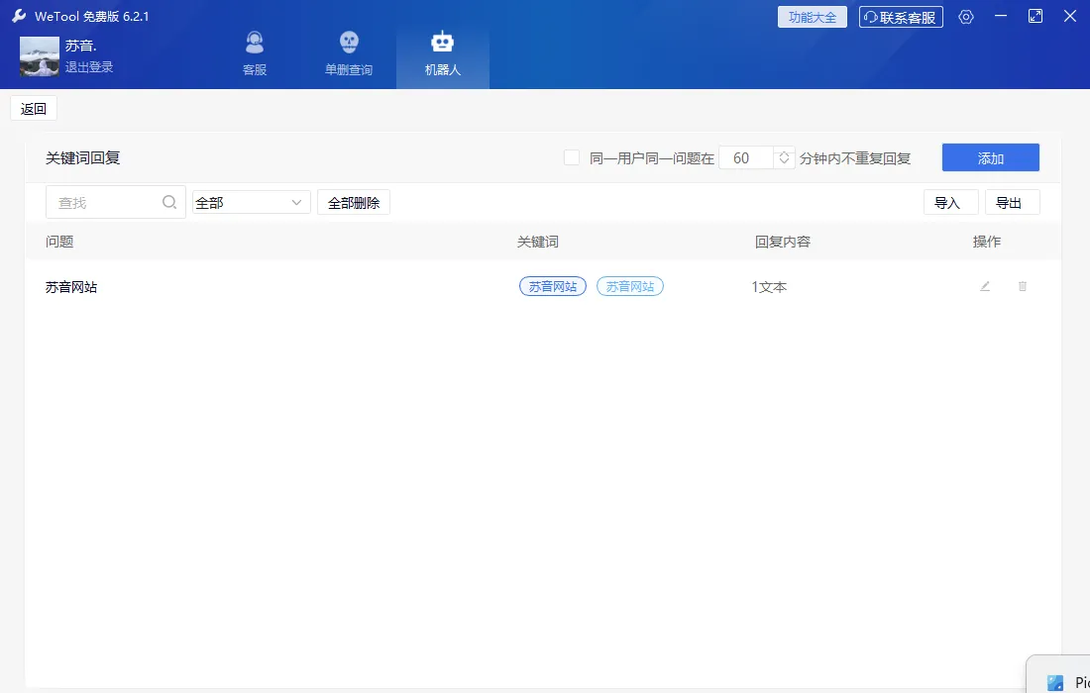This screenshot has height=693, width=1090.
Task: Open settings via the gear icon
Action: (966, 17)
